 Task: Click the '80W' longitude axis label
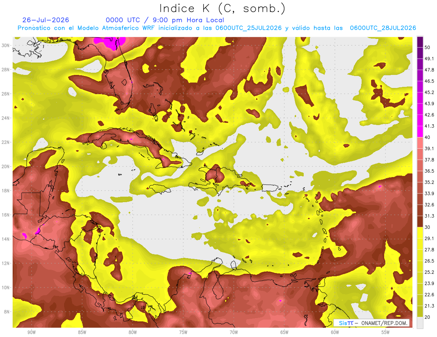(x=133, y=332)
